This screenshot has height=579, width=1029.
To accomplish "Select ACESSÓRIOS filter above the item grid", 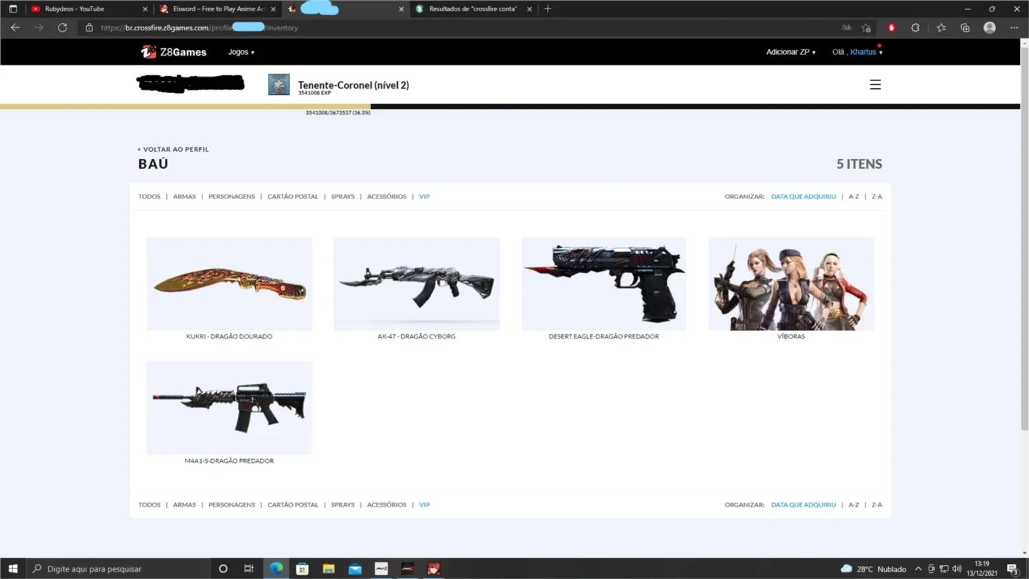I will [387, 197].
